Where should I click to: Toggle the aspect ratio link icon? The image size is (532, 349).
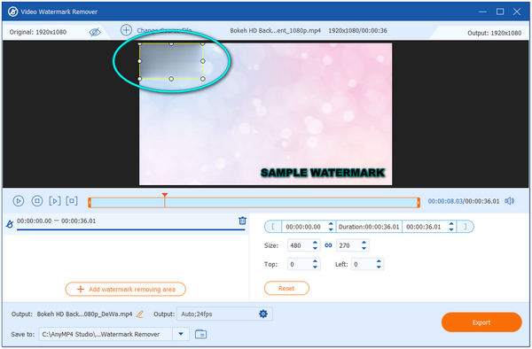[328, 245]
